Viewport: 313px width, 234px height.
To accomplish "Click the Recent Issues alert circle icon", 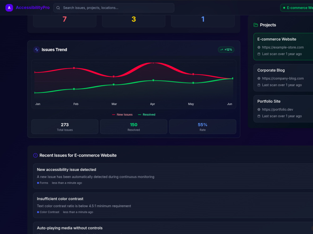I will [x=35, y=155].
